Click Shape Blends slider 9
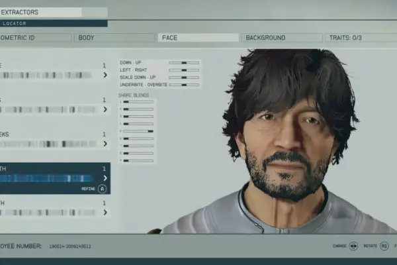The image size is (397, 265). point(138,160)
